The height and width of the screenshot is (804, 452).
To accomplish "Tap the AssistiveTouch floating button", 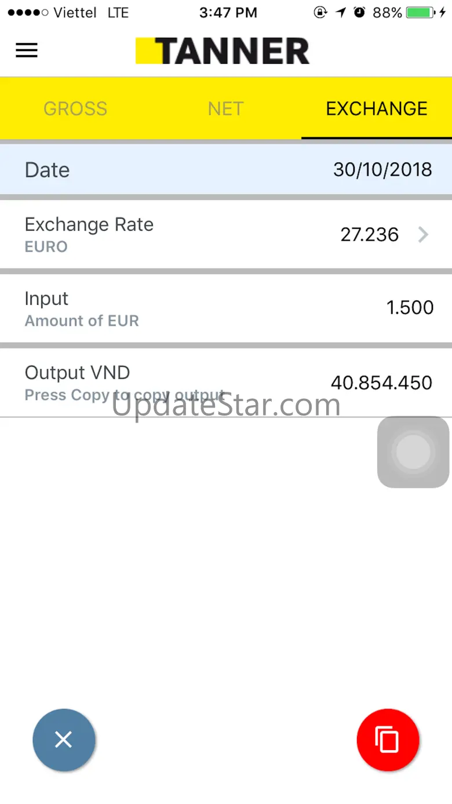I will pos(413,452).
